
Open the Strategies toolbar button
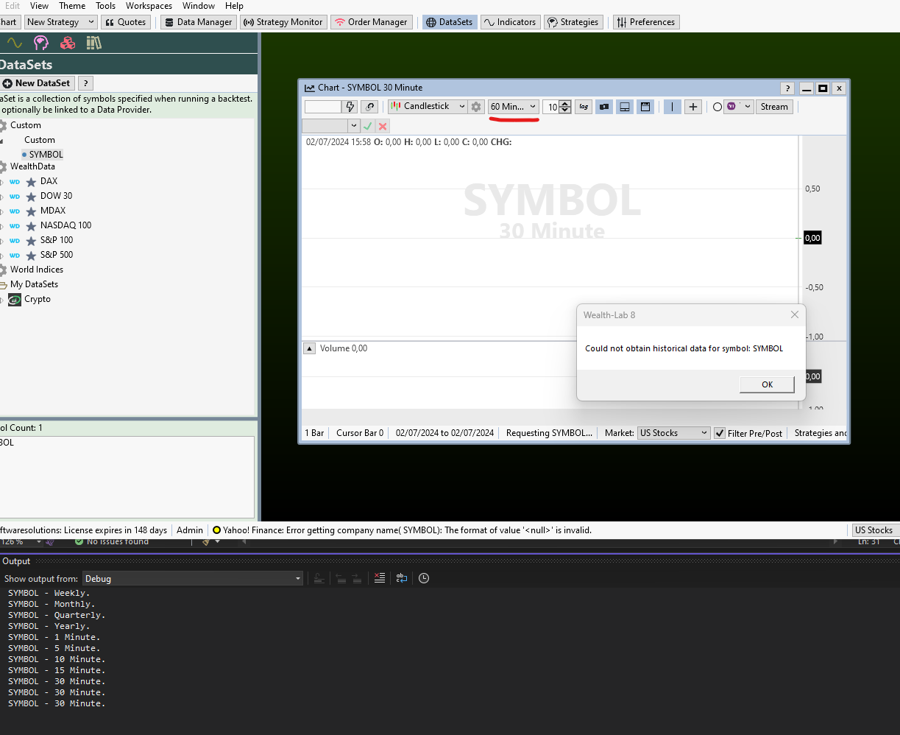(573, 22)
